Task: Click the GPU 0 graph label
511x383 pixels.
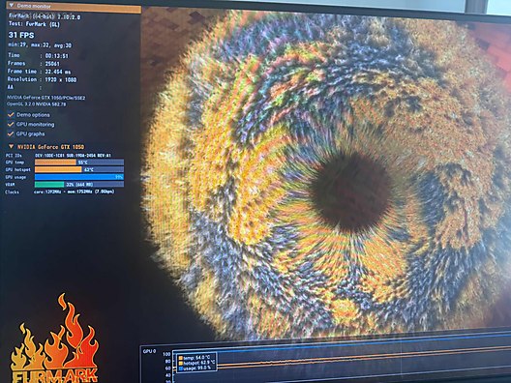Action: (x=150, y=351)
